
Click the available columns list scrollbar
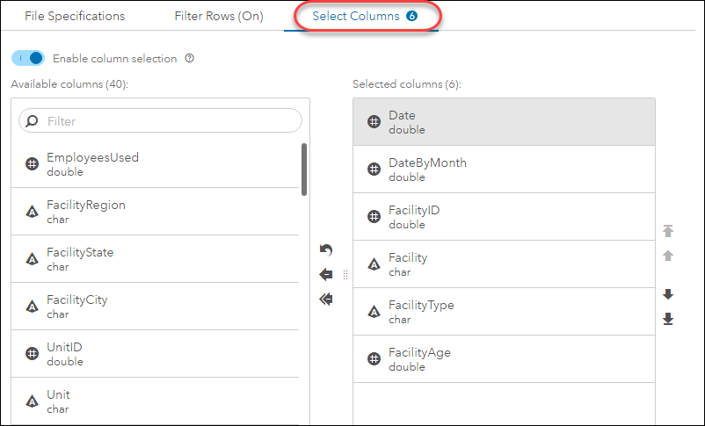point(304,170)
